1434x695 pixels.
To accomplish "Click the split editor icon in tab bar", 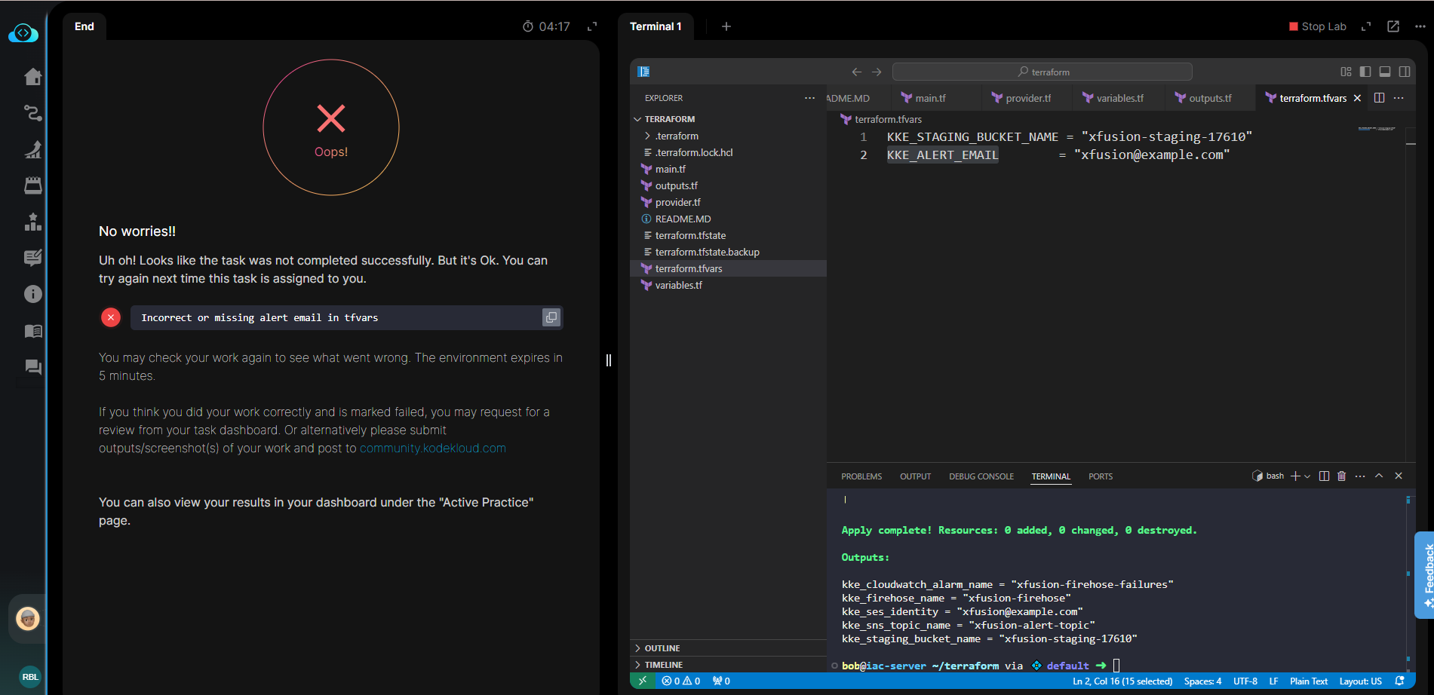I will 1379,98.
